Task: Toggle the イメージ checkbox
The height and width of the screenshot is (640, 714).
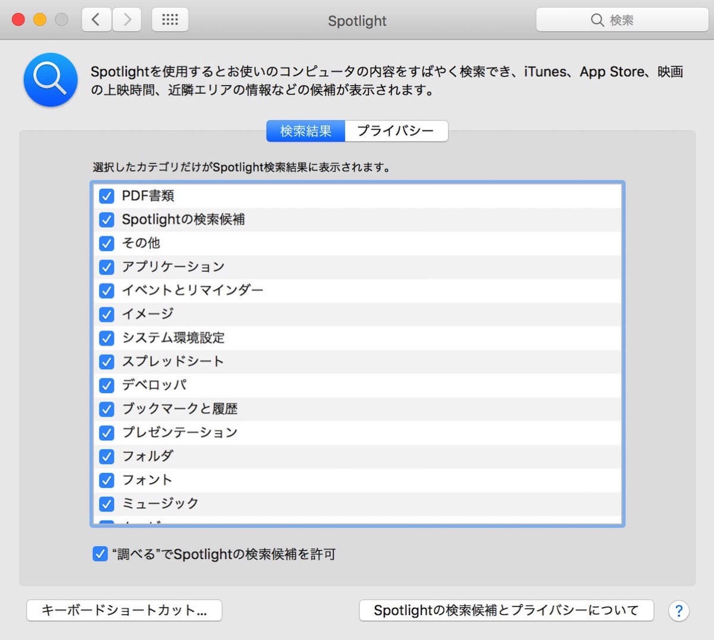Action: click(107, 315)
